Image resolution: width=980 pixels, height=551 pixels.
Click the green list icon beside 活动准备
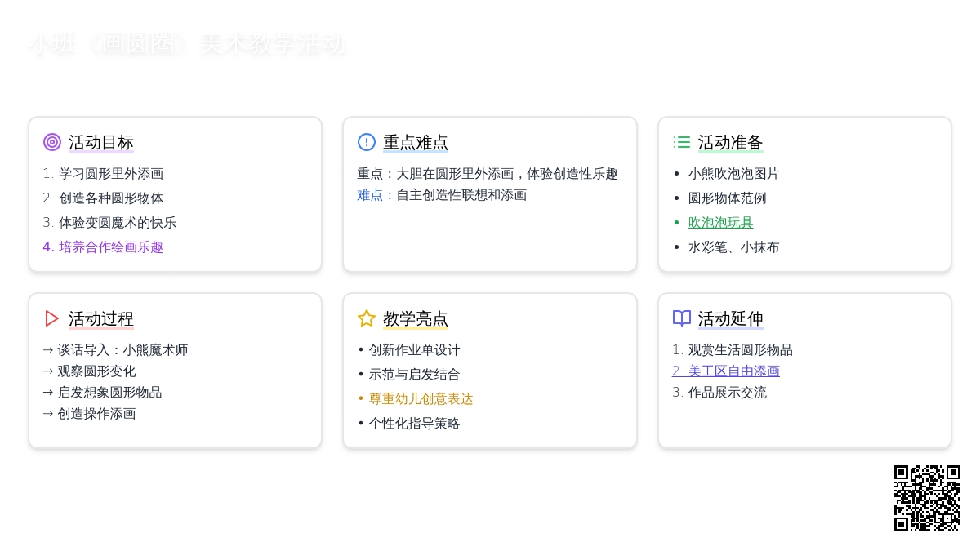pyautogui.click(x=682, y=142)
